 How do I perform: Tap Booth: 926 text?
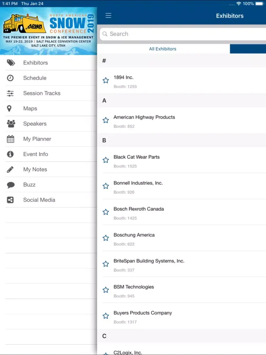coord(124,192)
